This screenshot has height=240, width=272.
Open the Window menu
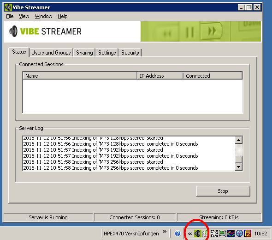pos(43,16)
